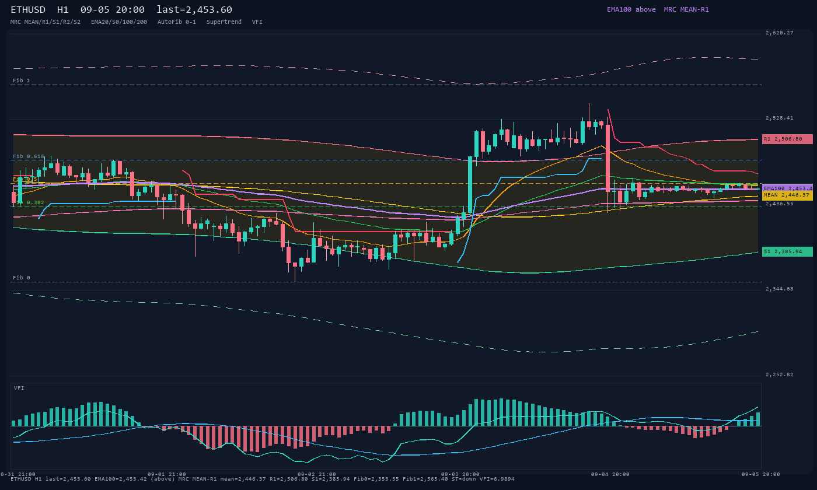Click the H1 timeframe in the title
The image size is (817, 490).
tap(63, 10)
